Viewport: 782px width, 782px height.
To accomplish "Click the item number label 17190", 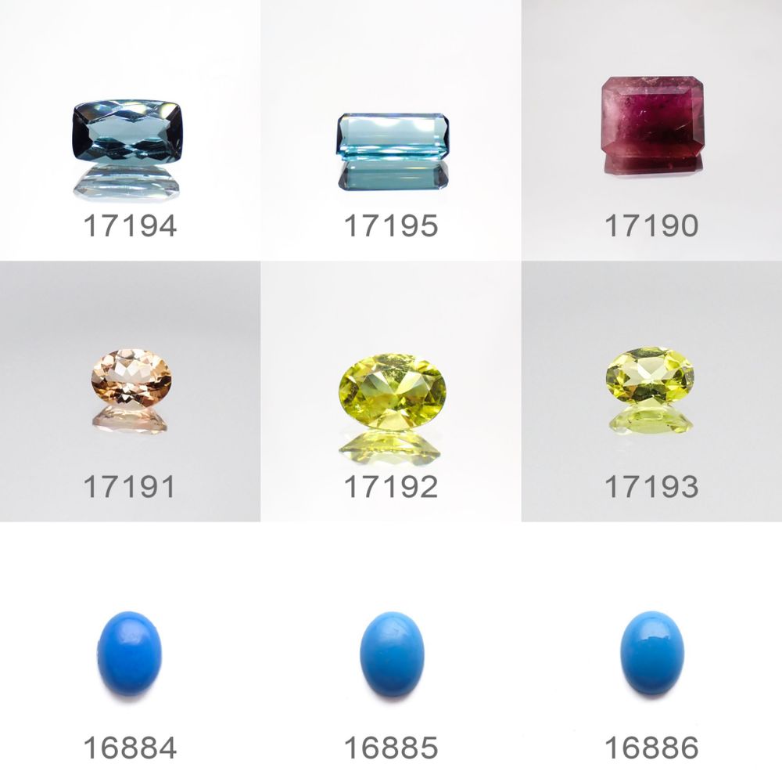I will pos(651,225).
